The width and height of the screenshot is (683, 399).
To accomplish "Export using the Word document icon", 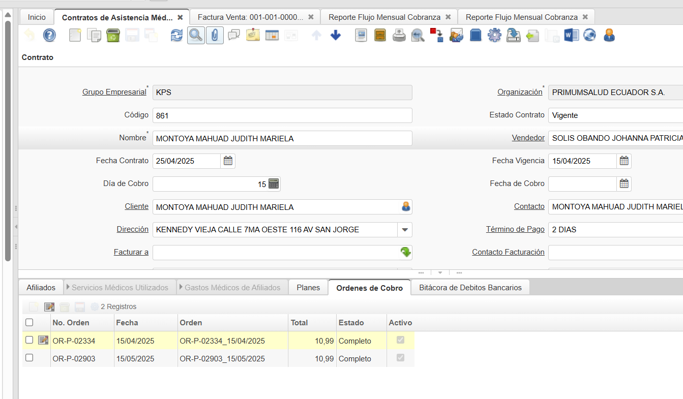I will coord(571,35).
